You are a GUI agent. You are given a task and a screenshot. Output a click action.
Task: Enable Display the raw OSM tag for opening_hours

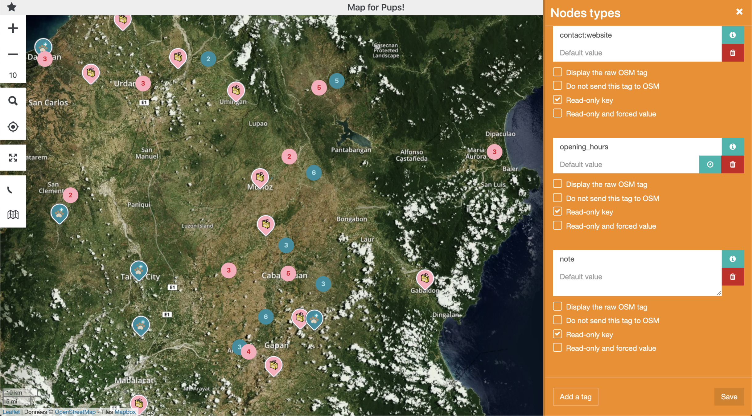[557, 184]
